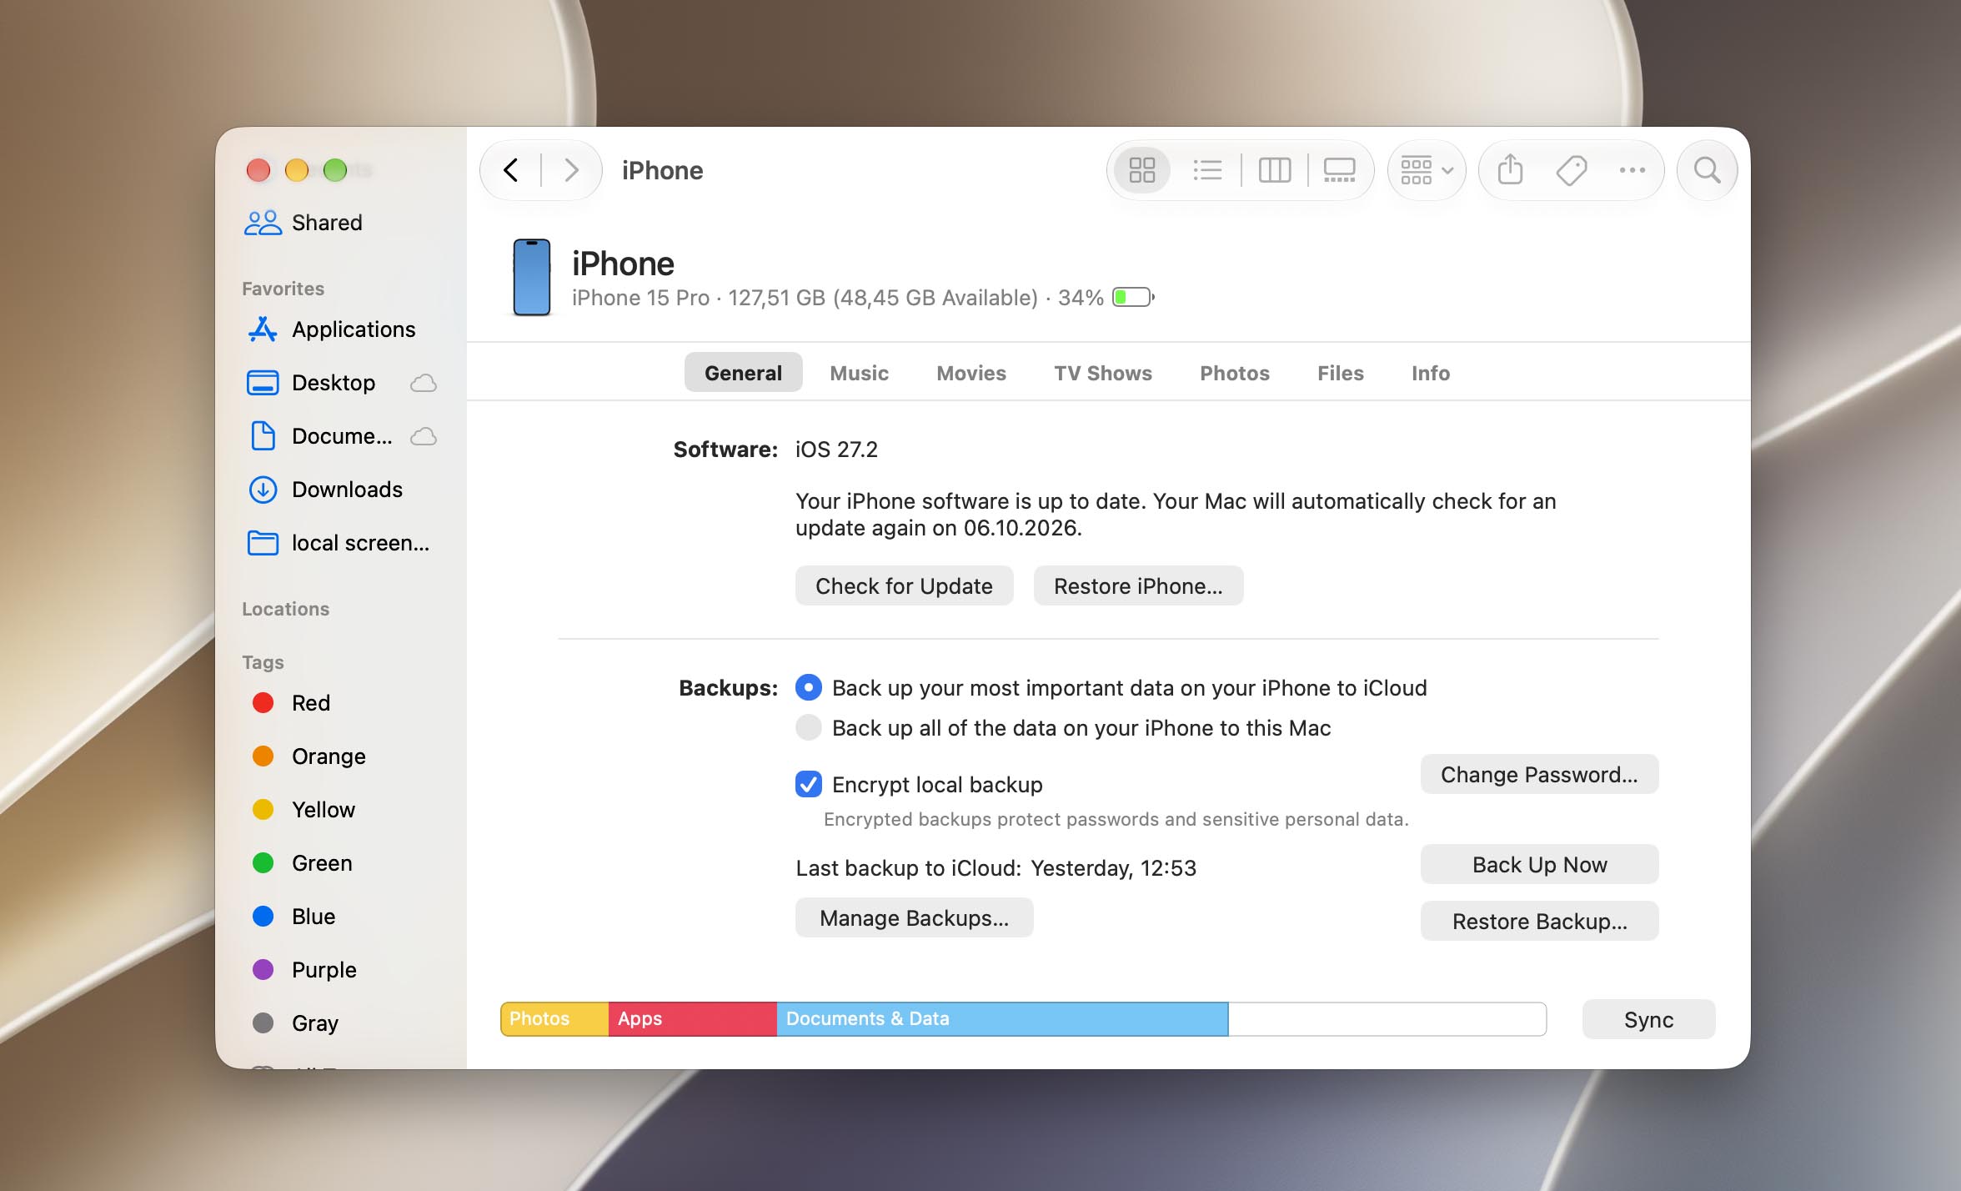Switch to the Photos tab
Screen dimensions: 1961x1191
tap(1234, 373)
